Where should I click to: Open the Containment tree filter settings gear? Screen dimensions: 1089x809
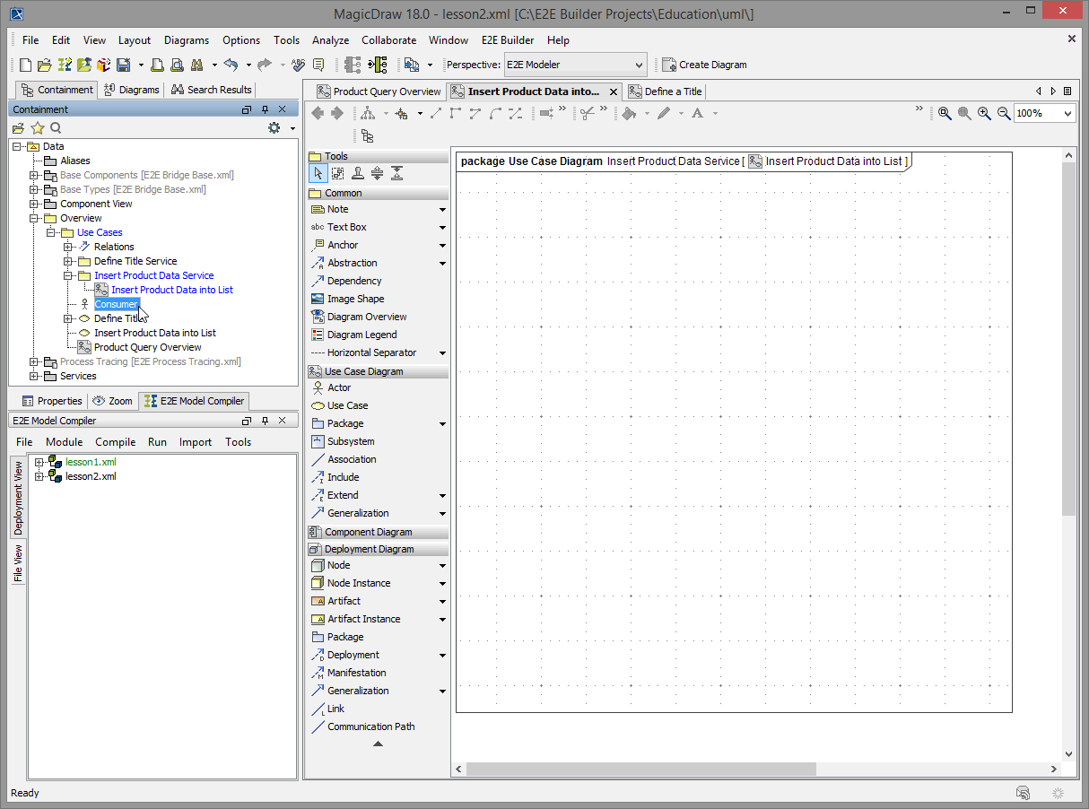pos(274,127)
